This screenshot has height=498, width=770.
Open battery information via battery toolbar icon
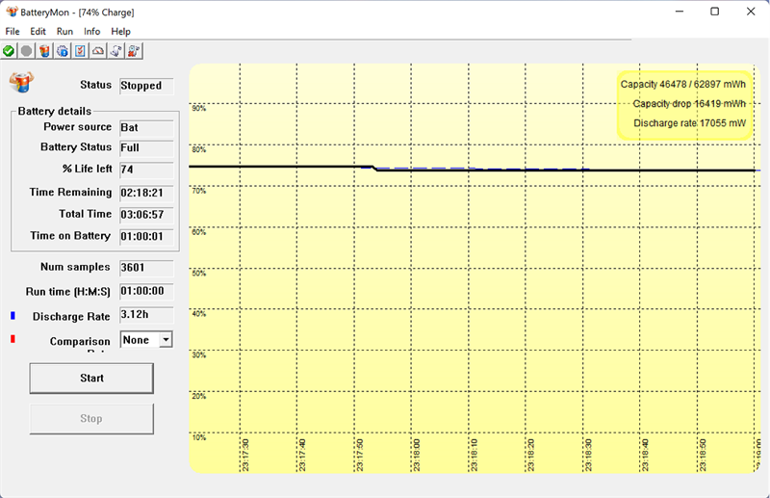(44, 50)
